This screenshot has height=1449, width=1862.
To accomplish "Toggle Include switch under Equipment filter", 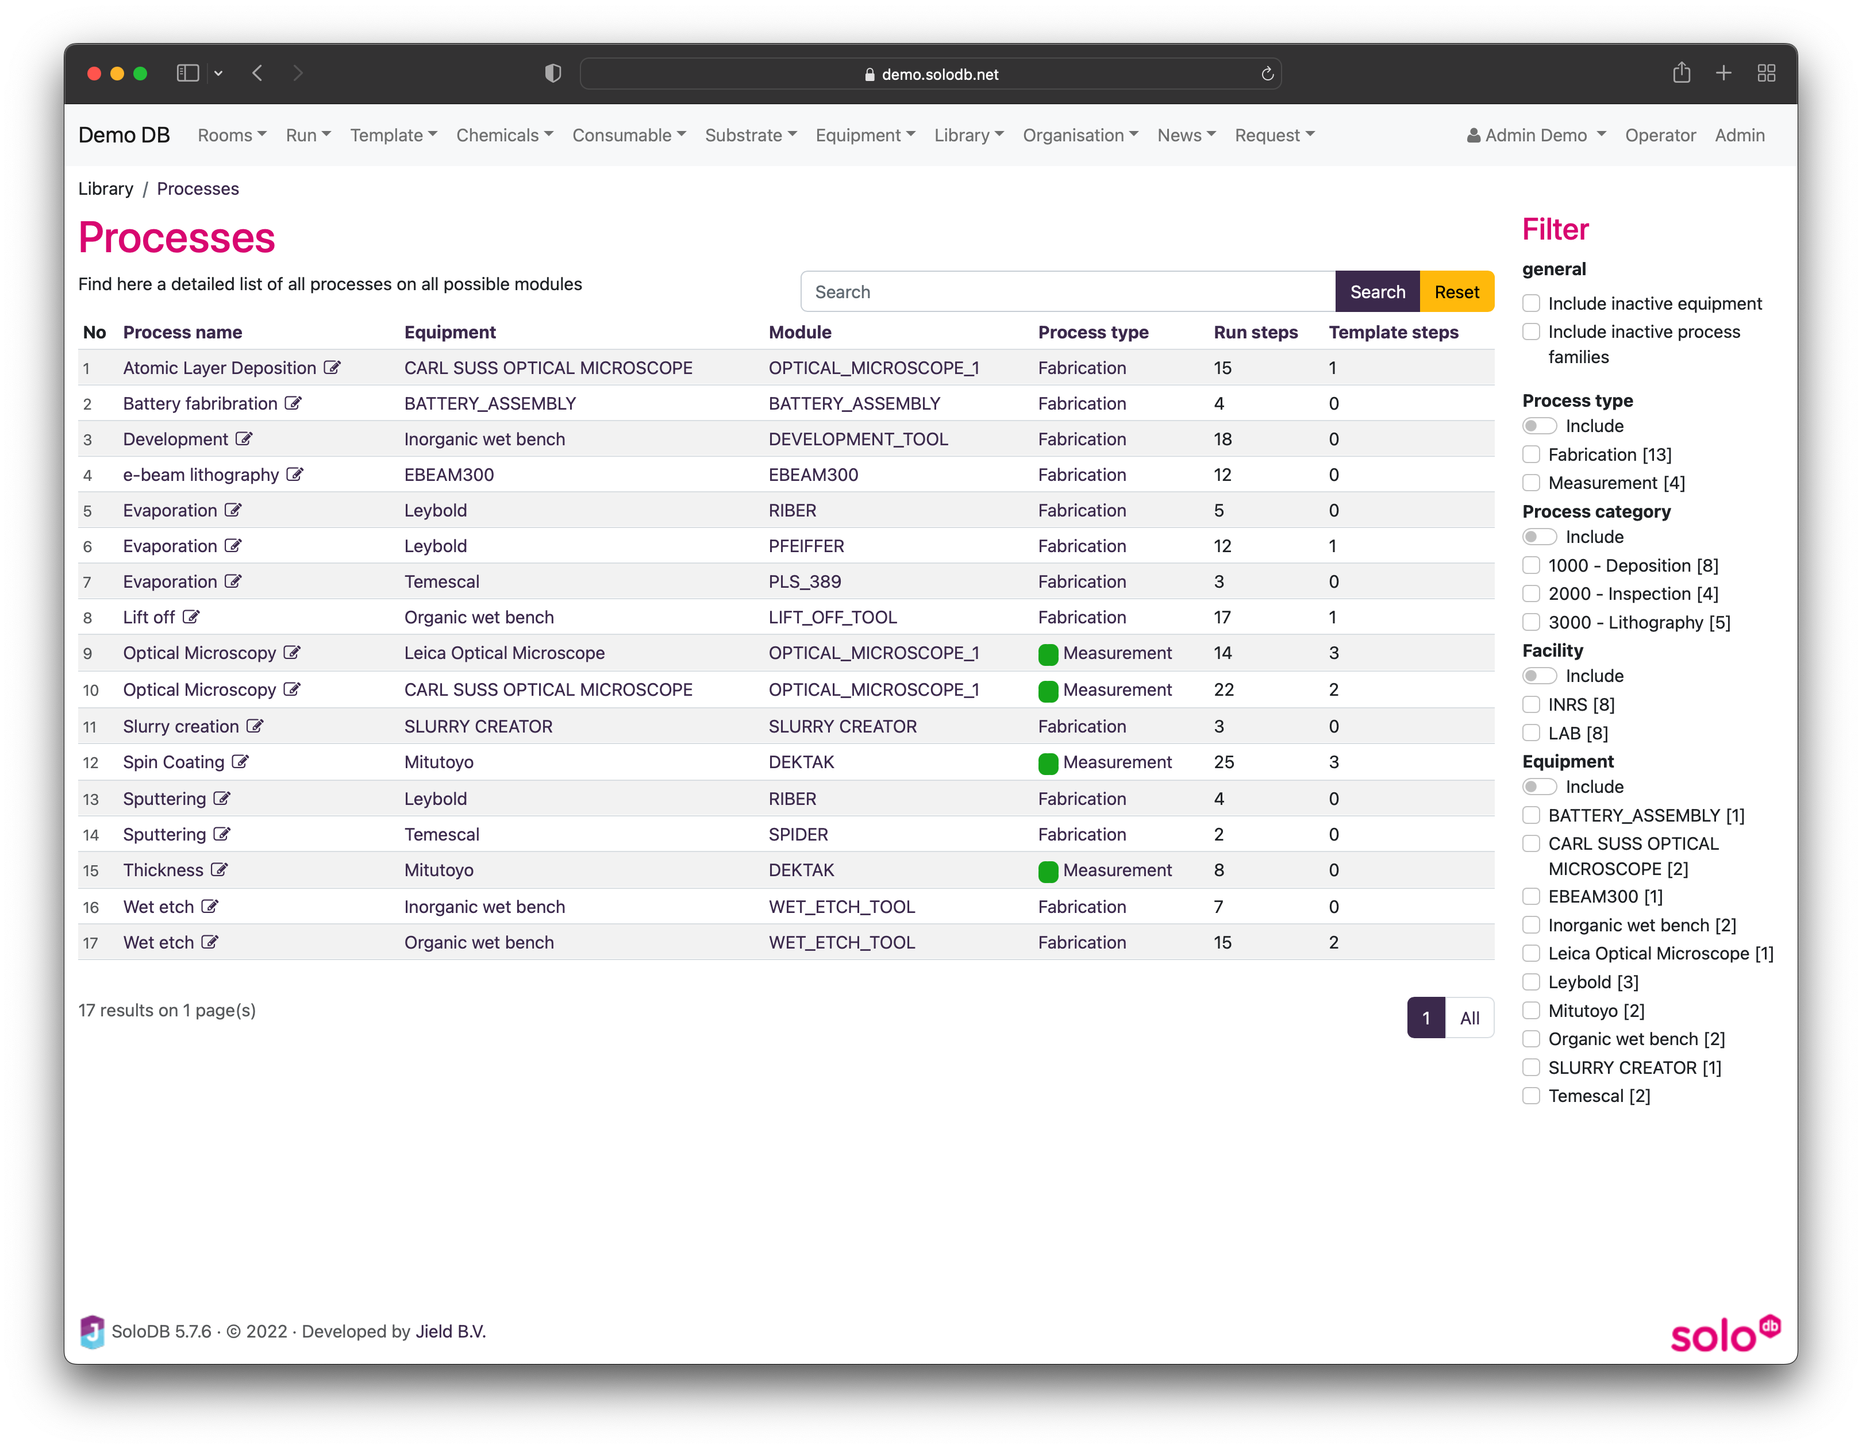I will click(x=1540, y=787).
